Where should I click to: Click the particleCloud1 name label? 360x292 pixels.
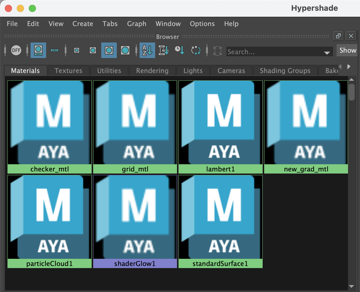point(49,264)
